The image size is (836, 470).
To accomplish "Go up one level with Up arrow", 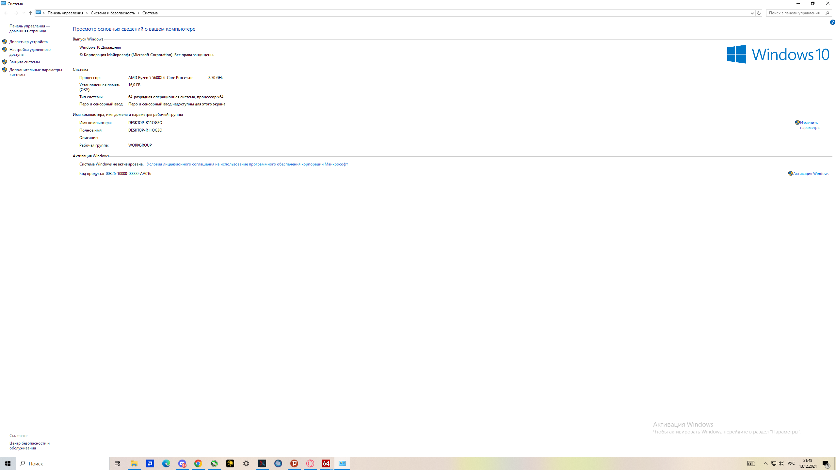I will pos(30,13).
